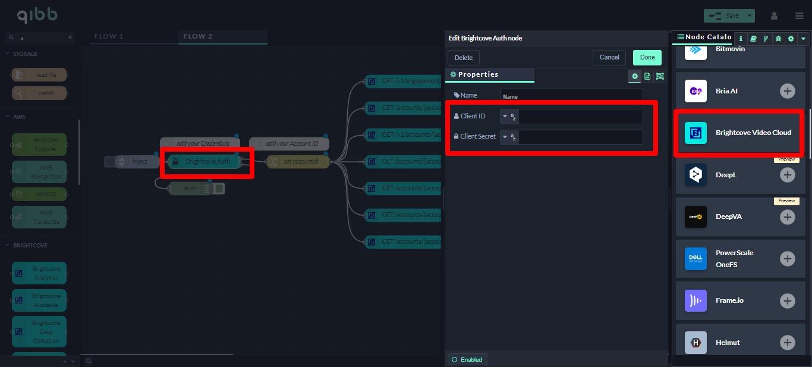Click the Done button
Screen dimensions: 812x367
point(647,58)
